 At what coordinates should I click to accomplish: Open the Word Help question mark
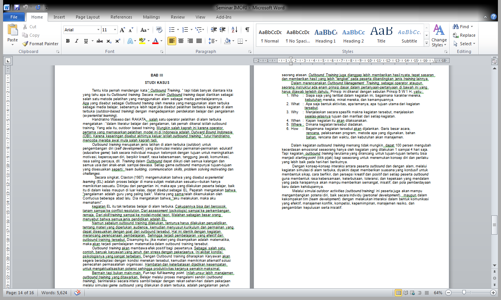coord(493,17)
